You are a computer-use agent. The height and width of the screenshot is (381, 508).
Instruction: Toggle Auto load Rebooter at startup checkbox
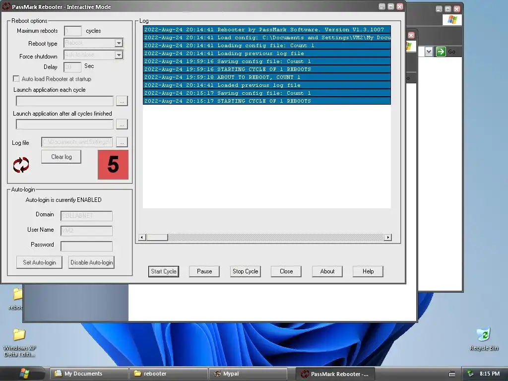16,79
